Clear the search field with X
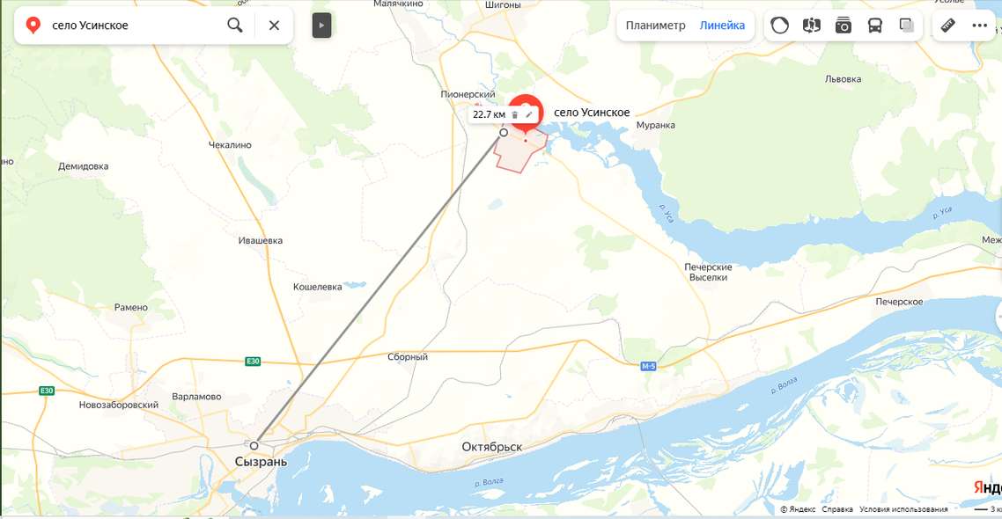This screenshot has width=1002, height=519. pyautogui.click(x=274, y=25)
